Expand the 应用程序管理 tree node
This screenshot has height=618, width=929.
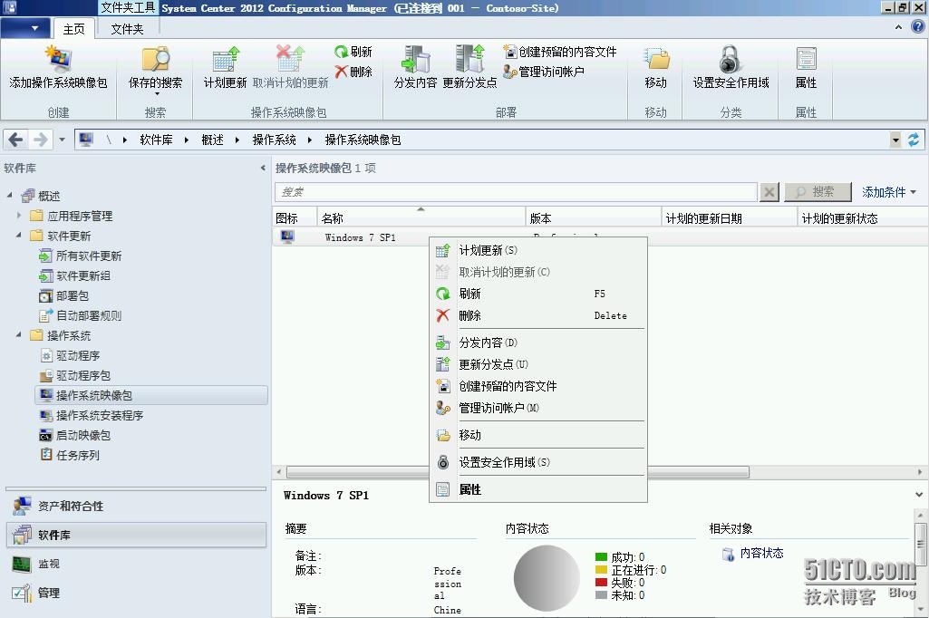[19, 215]
